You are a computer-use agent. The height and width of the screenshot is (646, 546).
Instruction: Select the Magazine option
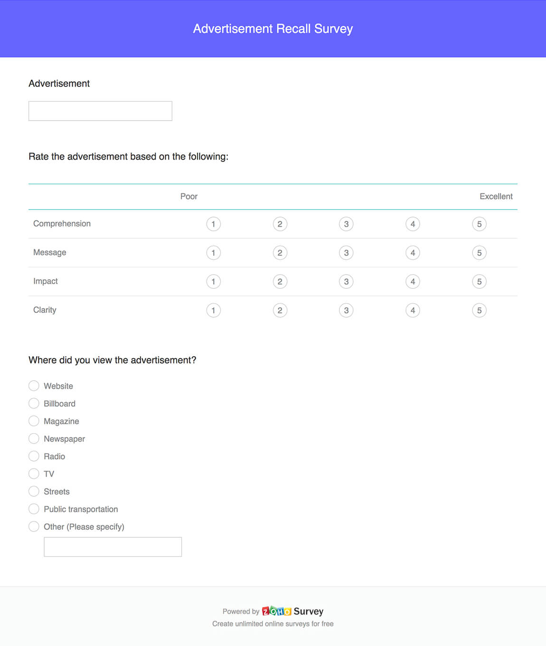click(34, 420)
